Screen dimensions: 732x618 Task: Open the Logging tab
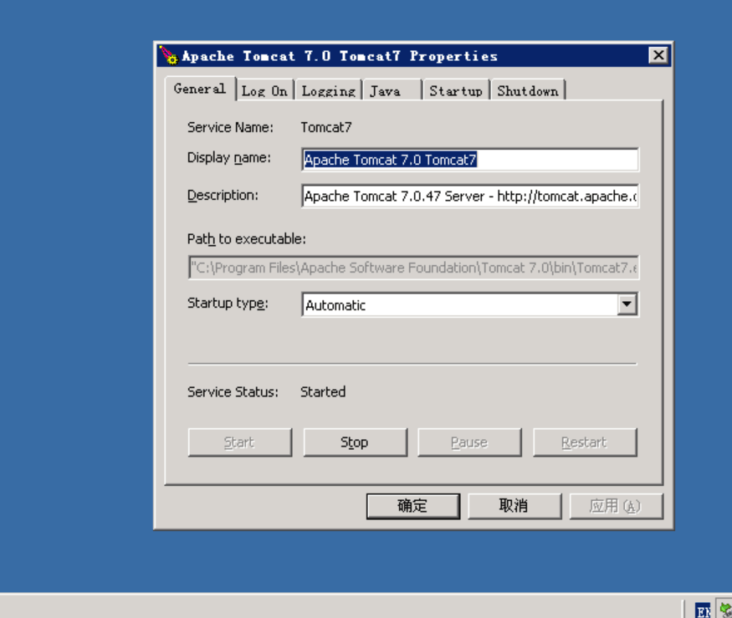click(x=329, y=90)
